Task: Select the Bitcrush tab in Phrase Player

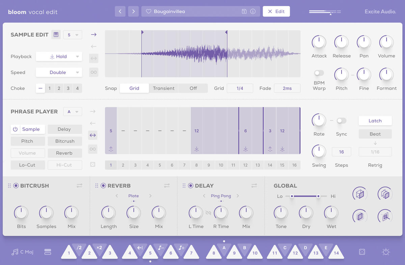Action: click(65, 141)
